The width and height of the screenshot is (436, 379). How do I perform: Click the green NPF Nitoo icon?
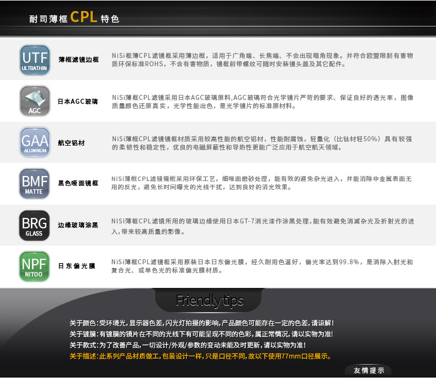pyautogui.click(x=34, y=266)
